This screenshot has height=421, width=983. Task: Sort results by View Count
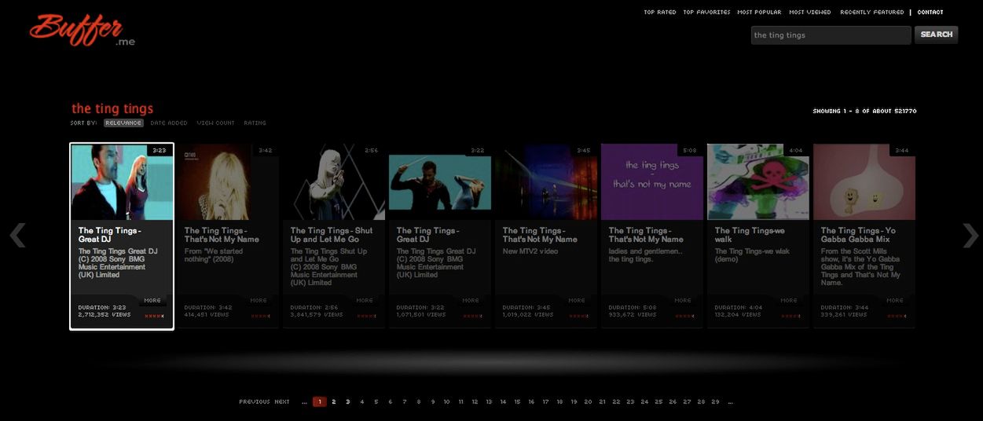[x=215, y=123]
